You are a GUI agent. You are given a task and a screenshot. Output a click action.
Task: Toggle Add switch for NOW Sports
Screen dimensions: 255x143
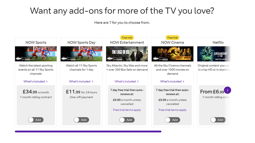[36, 120]
